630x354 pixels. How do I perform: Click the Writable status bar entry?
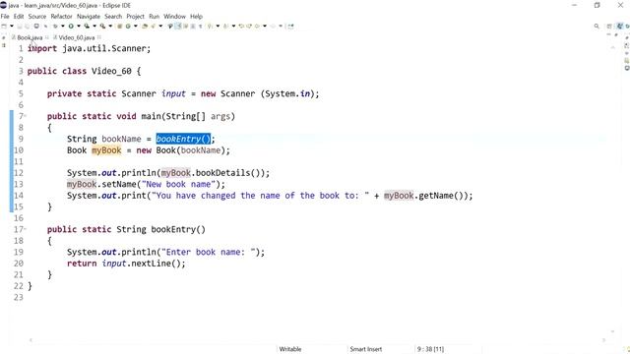pos(290,349)
